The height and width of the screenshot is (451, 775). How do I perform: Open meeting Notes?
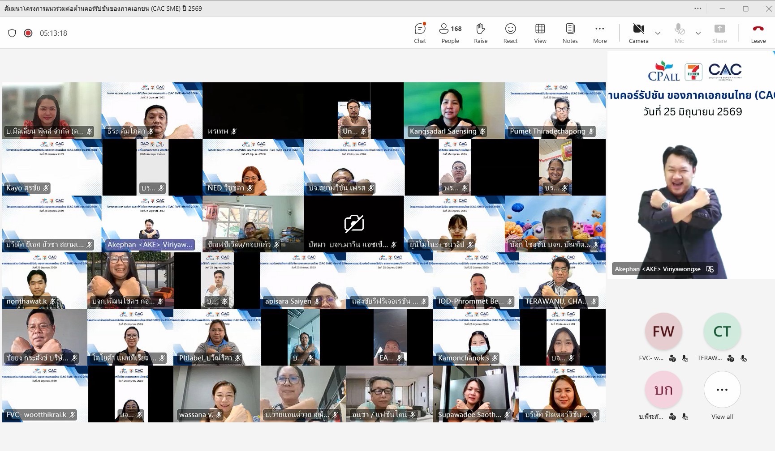tap(570, 34)
